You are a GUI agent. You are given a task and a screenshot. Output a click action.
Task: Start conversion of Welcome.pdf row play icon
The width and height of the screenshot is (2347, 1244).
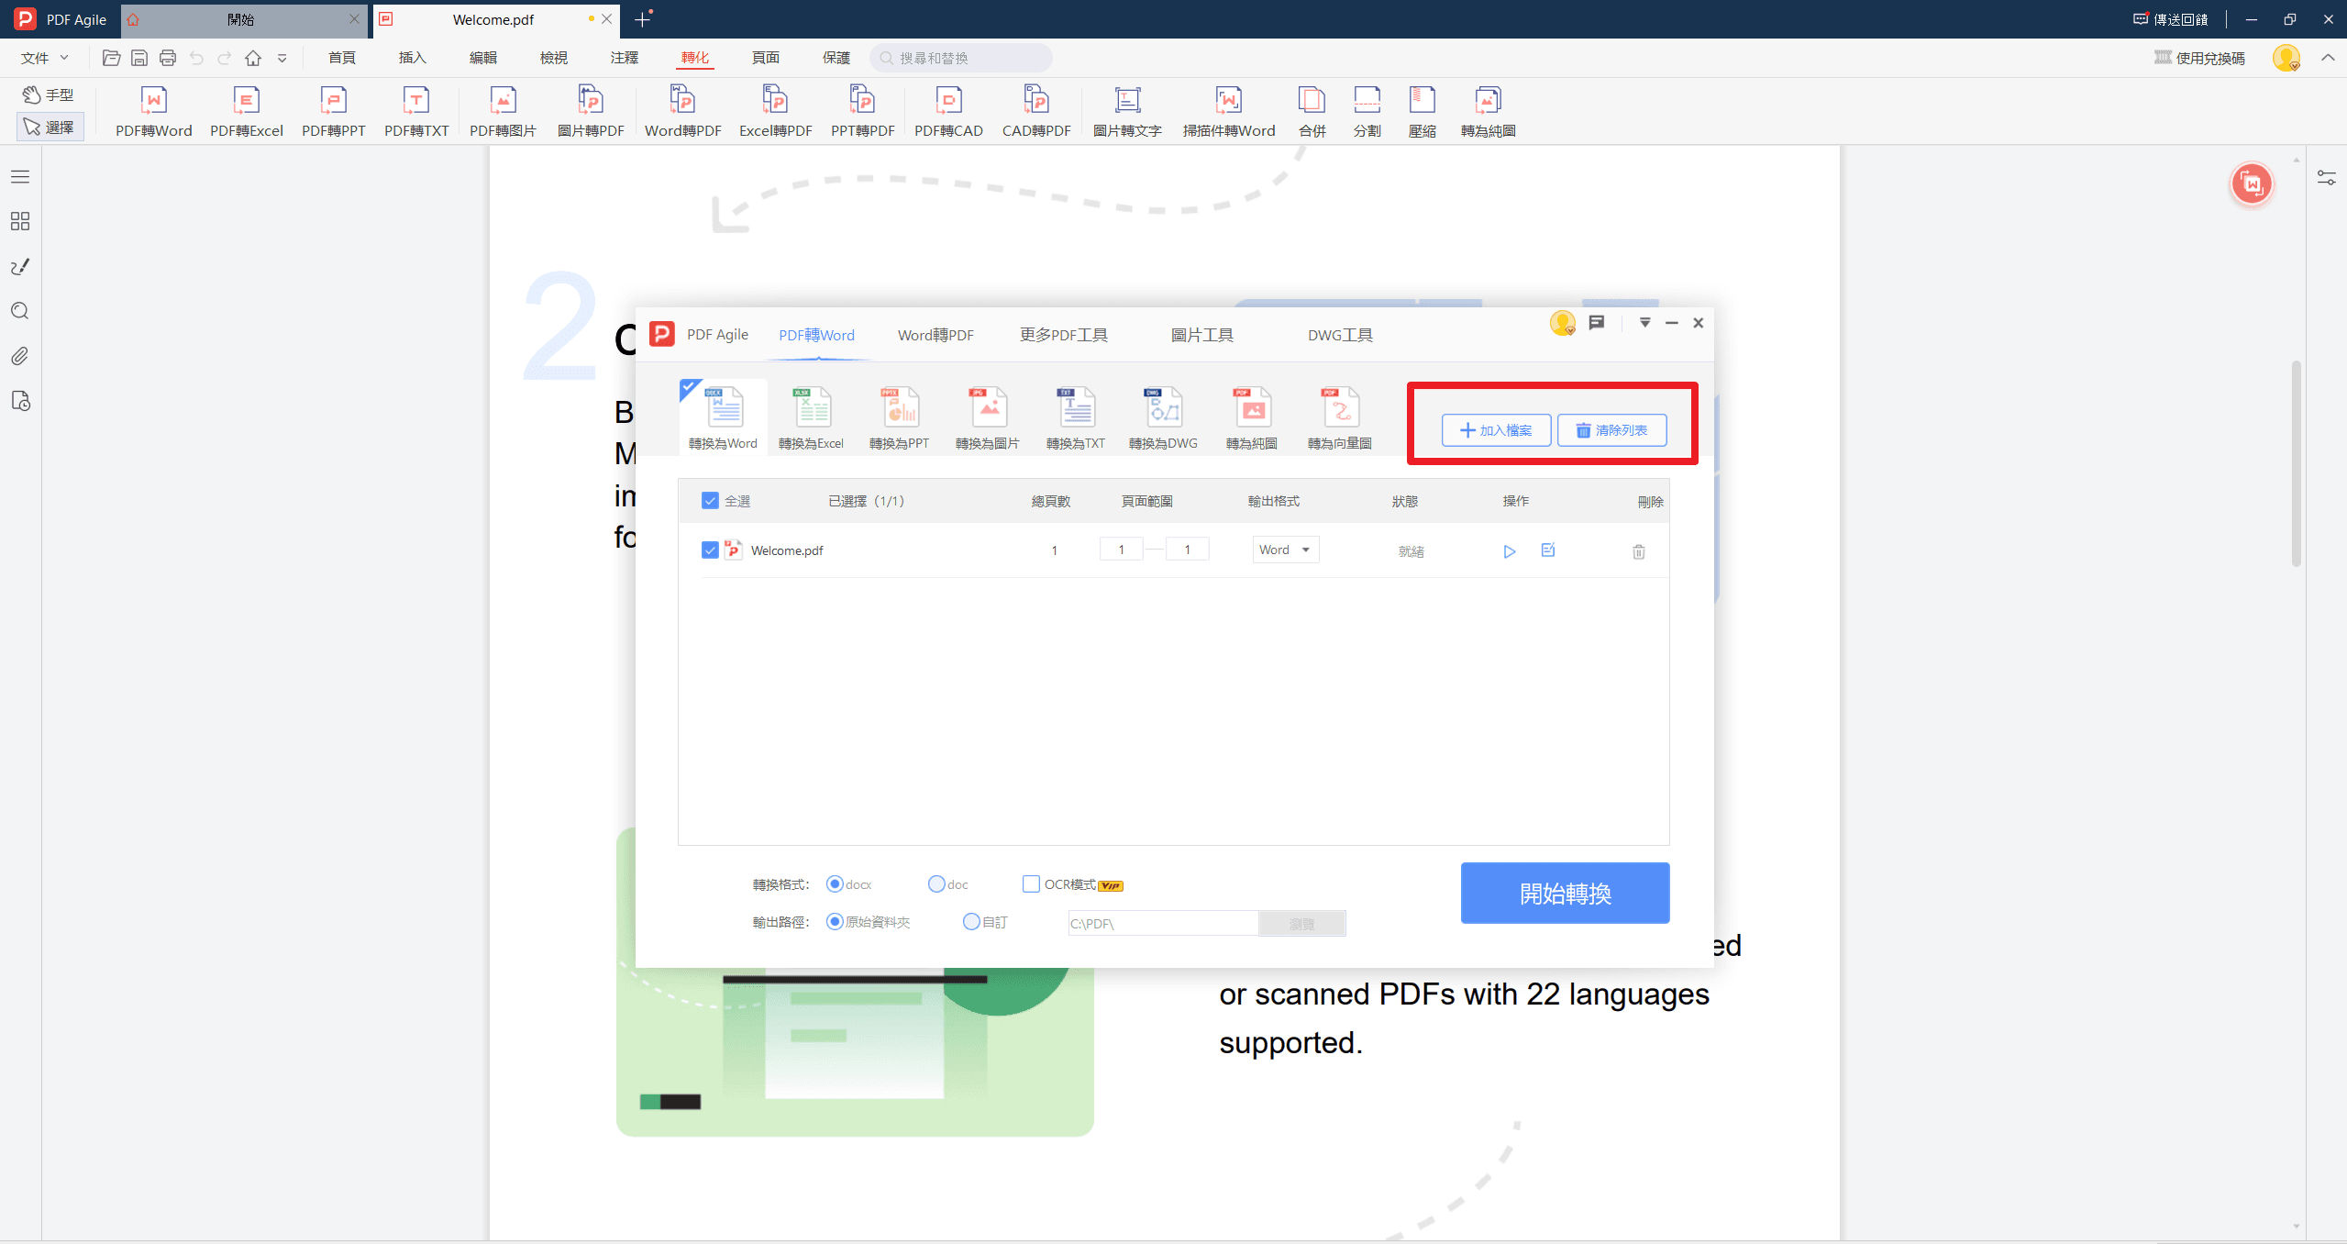coord(1509,551)
